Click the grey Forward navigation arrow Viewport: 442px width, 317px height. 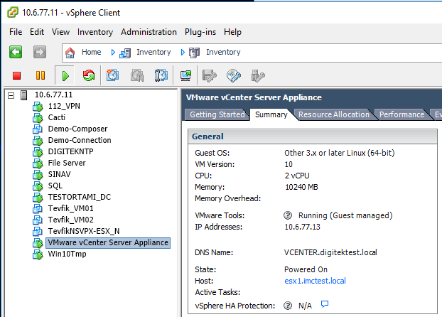pyautogui.click(x=40, y=52)
